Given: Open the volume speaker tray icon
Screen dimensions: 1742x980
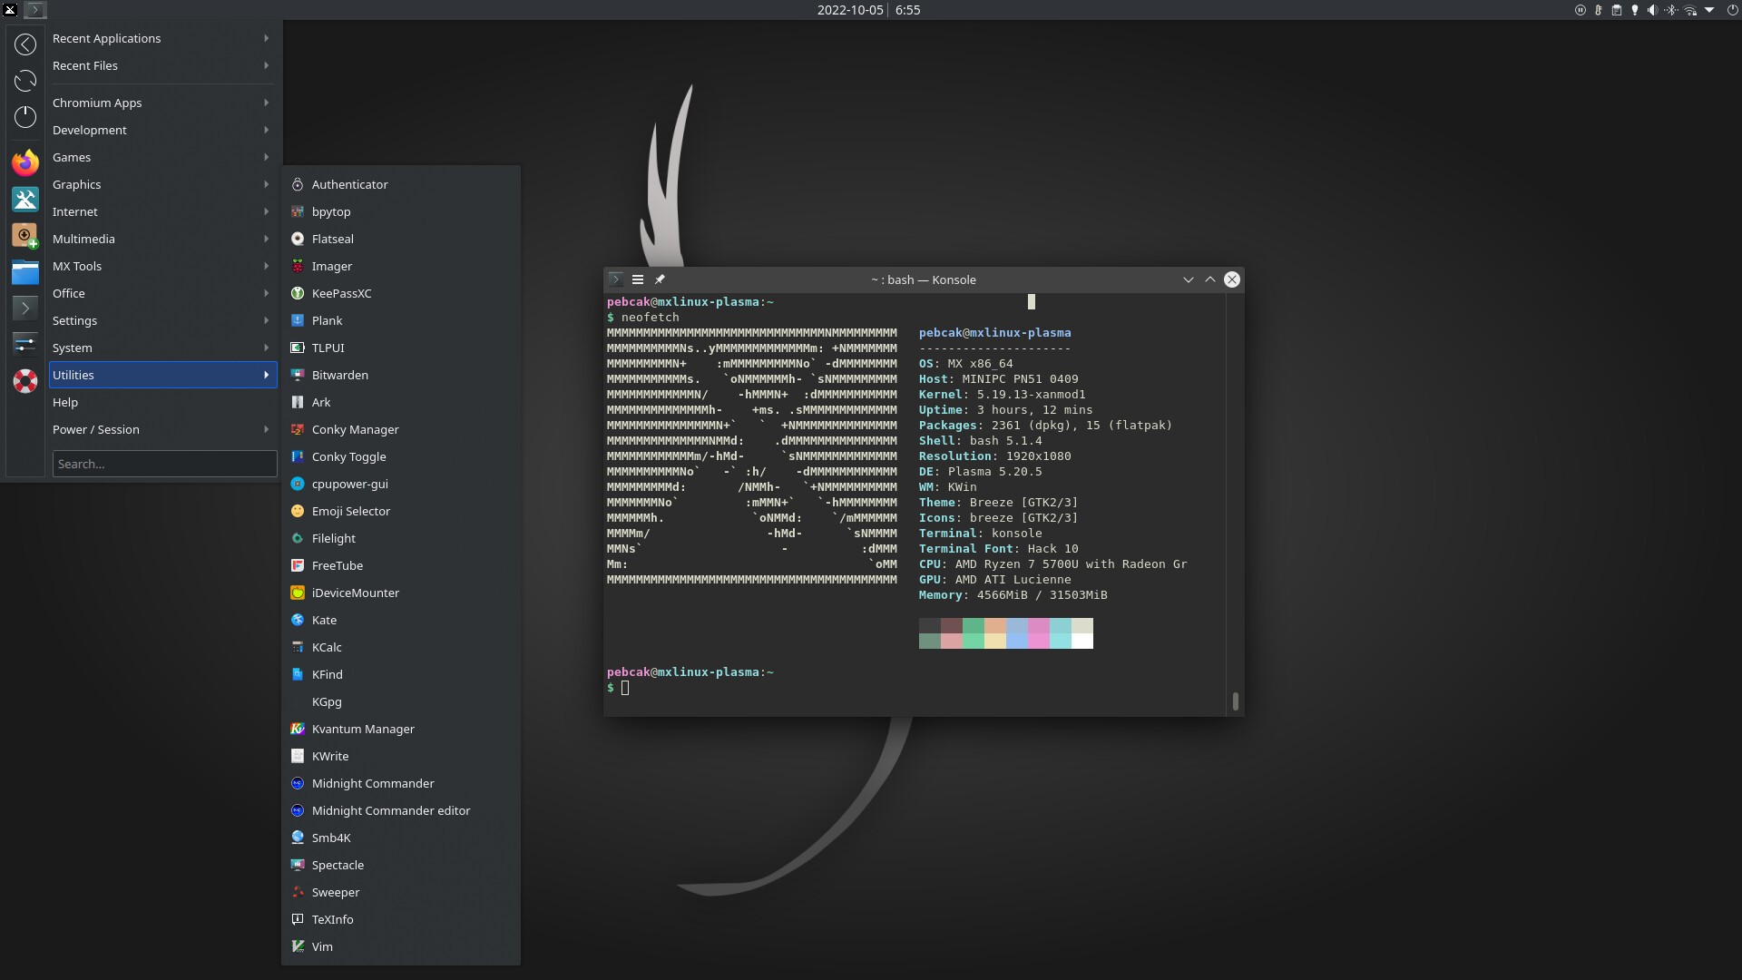Looking at the screenshot, I should [1653, 10].
